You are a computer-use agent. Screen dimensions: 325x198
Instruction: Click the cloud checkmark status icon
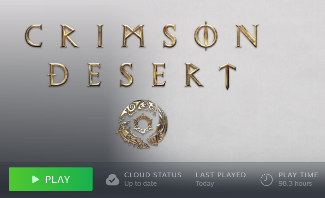[x=112, y=180]
